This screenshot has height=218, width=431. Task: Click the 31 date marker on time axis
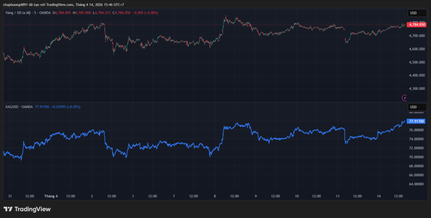pos(10,196)
